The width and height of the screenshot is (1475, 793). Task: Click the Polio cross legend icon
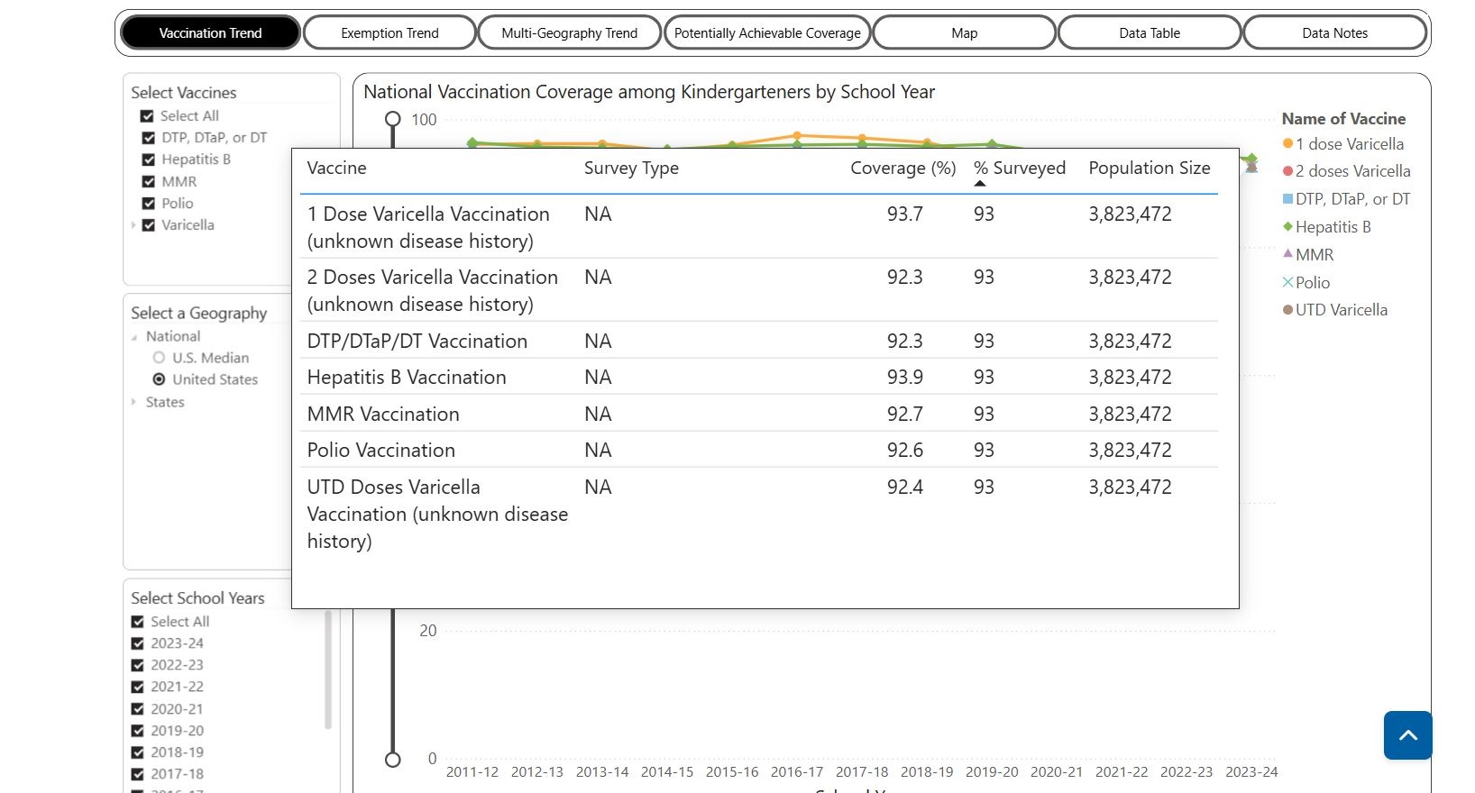pyautogui.click(x=1287, y=283)
